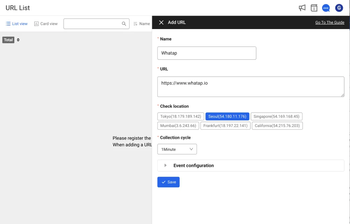
Task: Click the Name input containing Whatap
Action: coord(207,53)
